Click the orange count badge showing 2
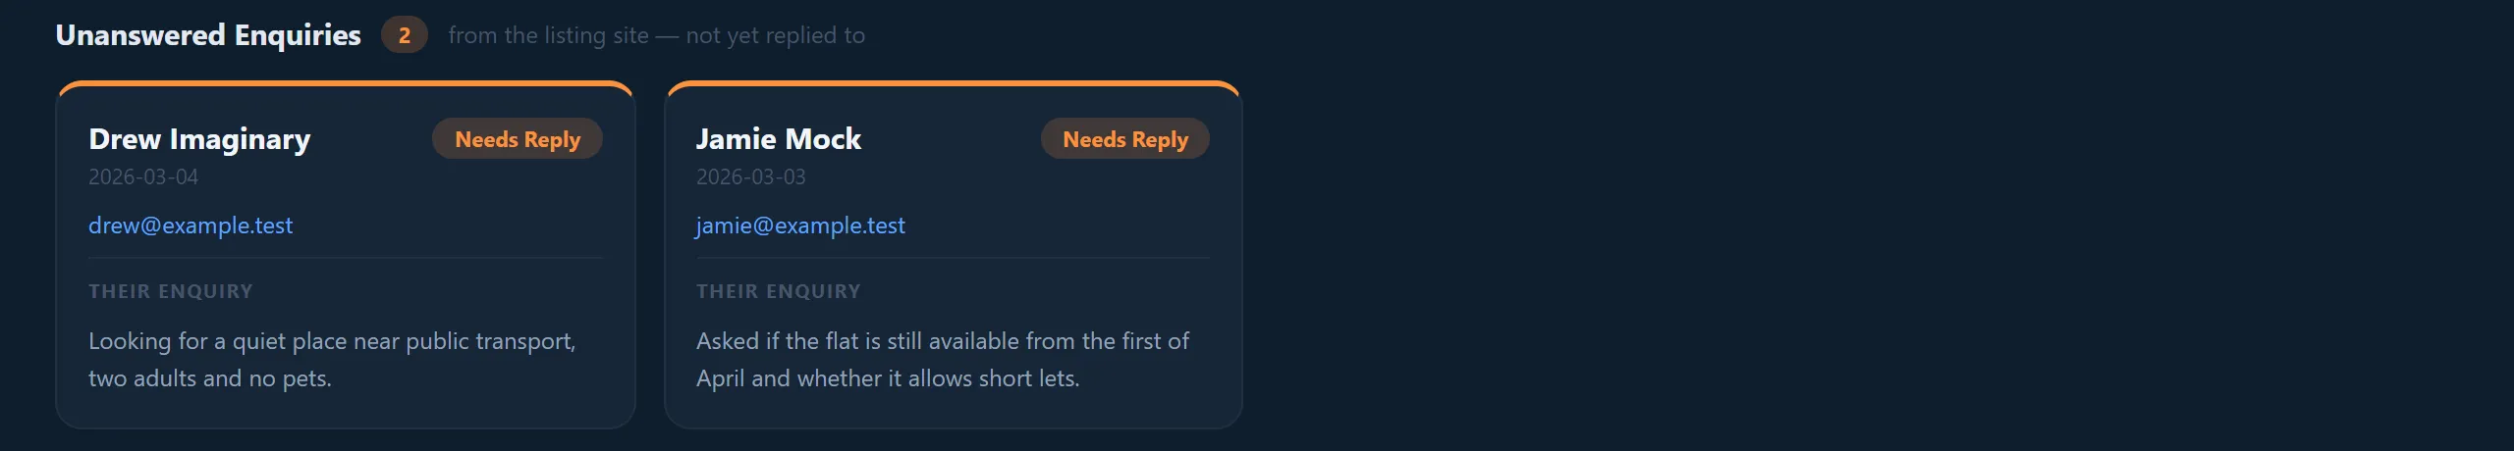 point(404,35)
